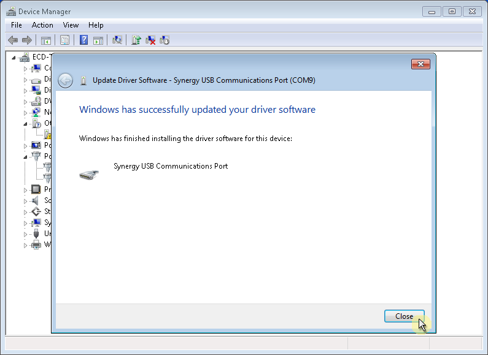This screenshot has height=355, width=488.
Task: Toggle the Show/Hide Console Tree toolbar icon
Action: 46,40
